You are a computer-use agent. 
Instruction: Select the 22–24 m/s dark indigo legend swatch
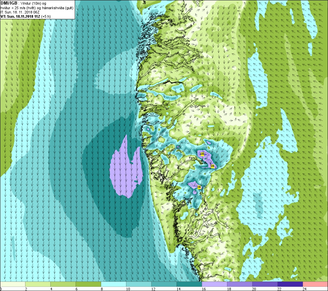(290, 284)
